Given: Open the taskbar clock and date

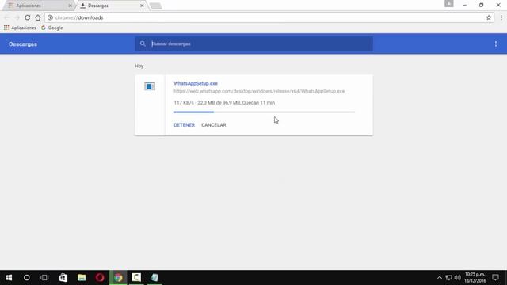Looking at the screenshot, I should point(475,278).
